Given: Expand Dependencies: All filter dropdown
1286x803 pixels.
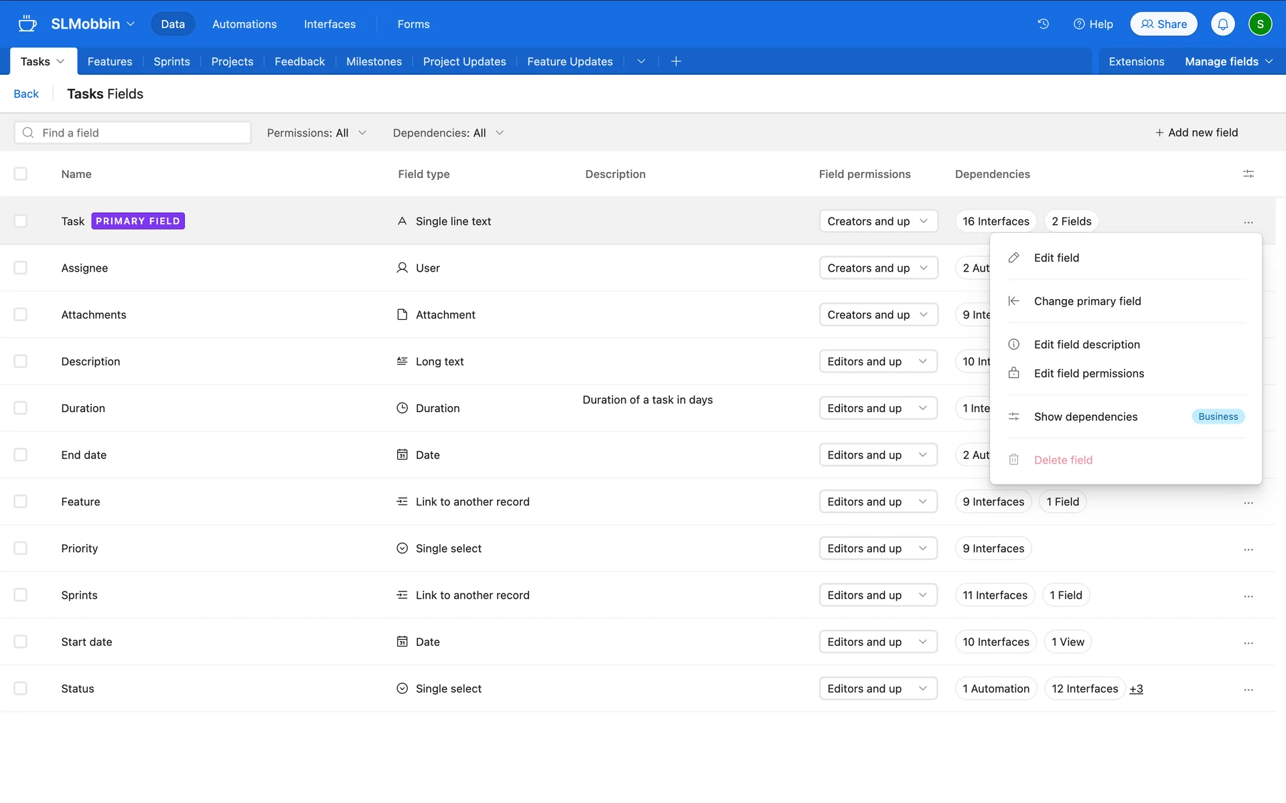Looking at the screenshot, I should [447, 133].
